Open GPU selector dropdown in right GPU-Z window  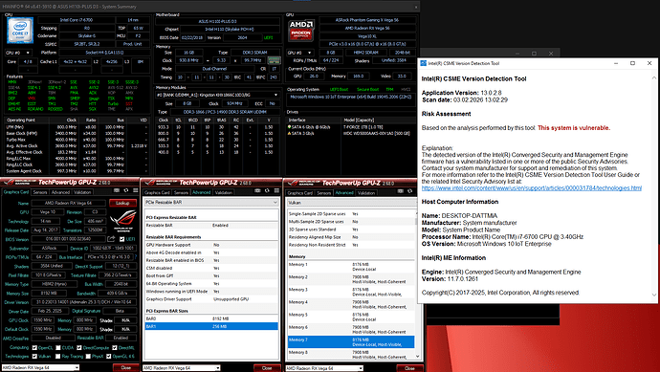324,368
